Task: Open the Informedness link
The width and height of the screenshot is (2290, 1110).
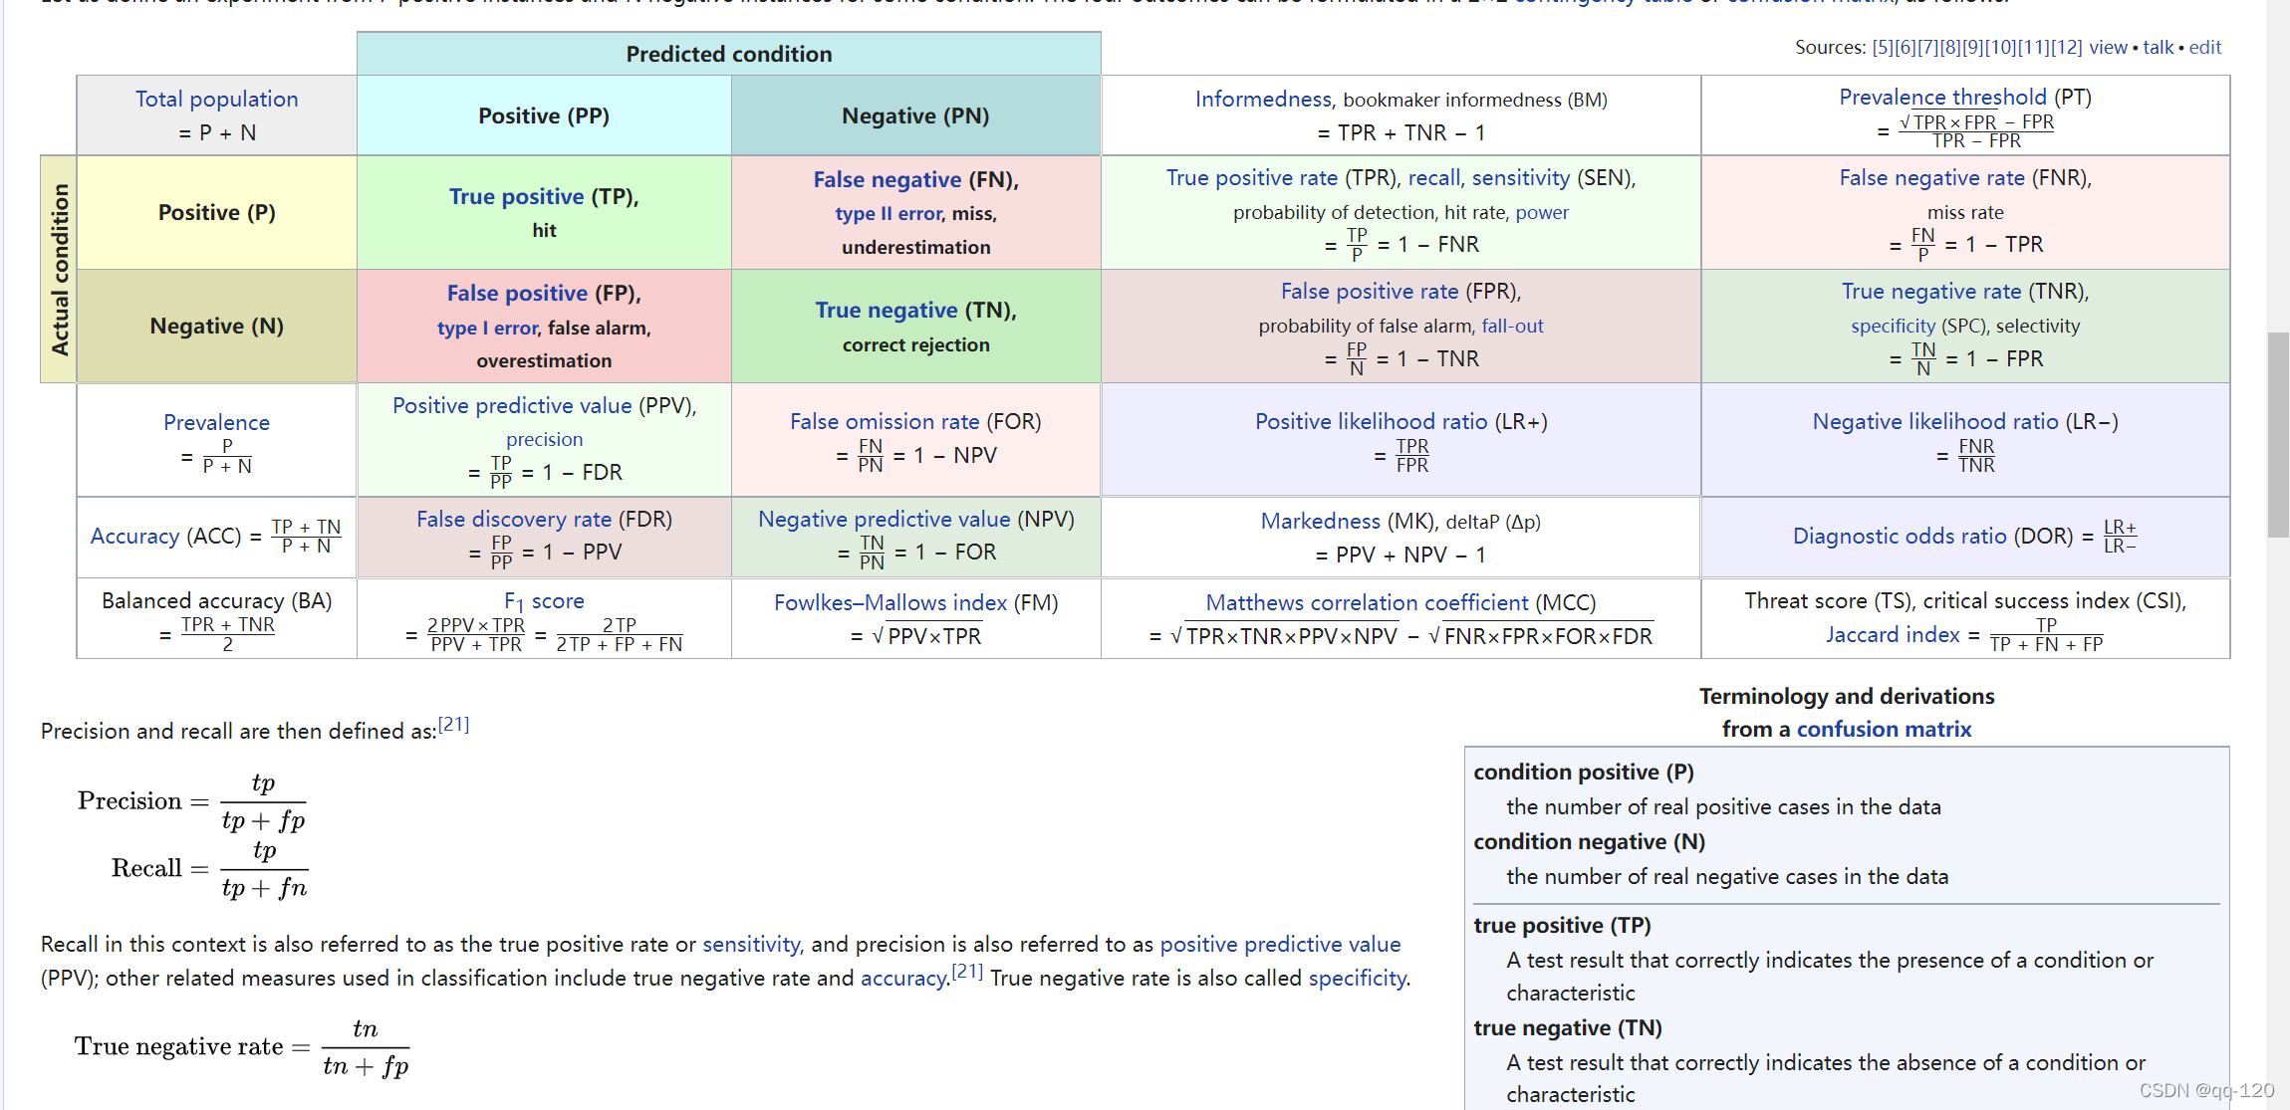Action: [x=1262, y=100]
